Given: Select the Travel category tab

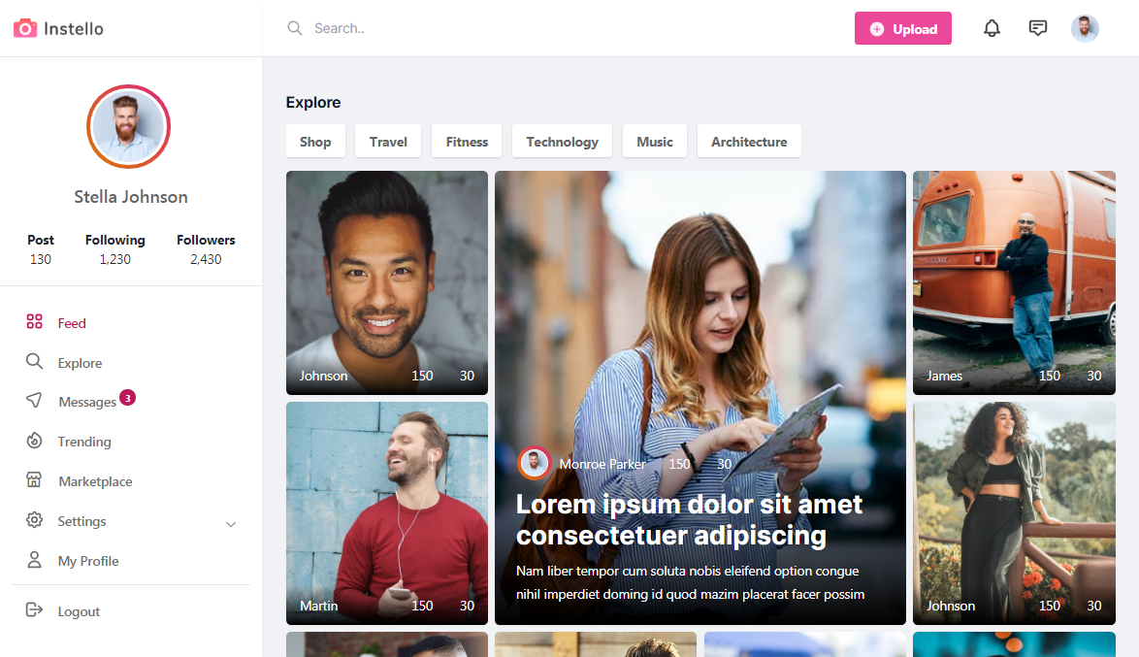Looking at the screenshot, I should (388, 141).
